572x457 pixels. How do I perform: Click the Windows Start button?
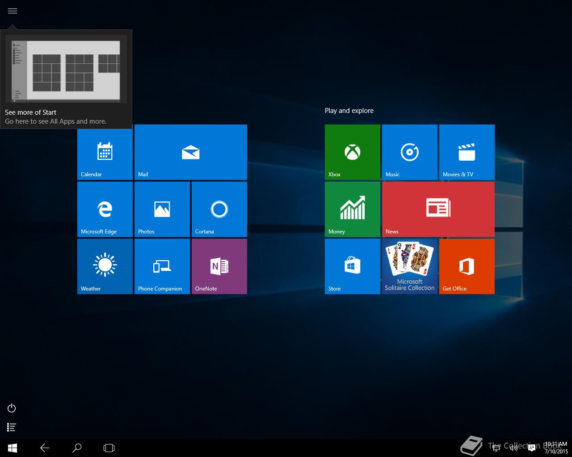pos(13,448)
